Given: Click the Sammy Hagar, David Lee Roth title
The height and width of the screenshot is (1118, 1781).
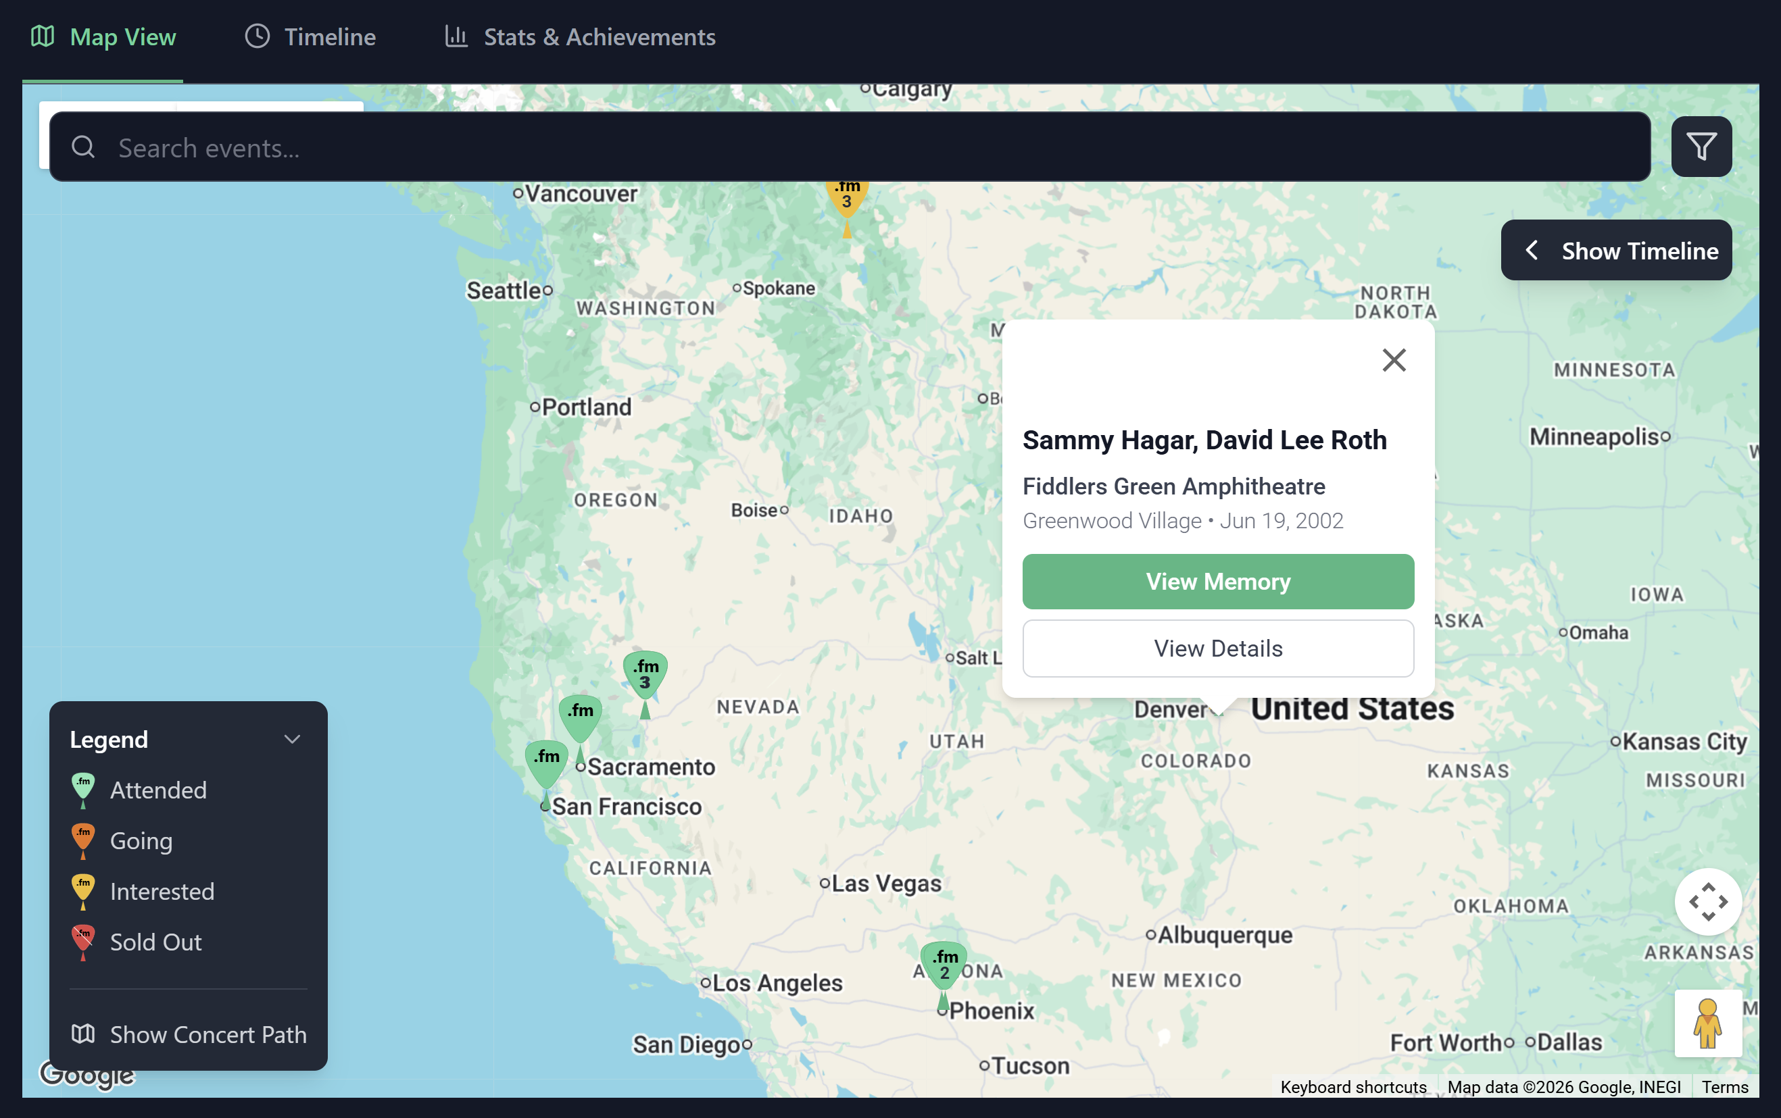Looking at the screenshot, I should point(1204,439).
